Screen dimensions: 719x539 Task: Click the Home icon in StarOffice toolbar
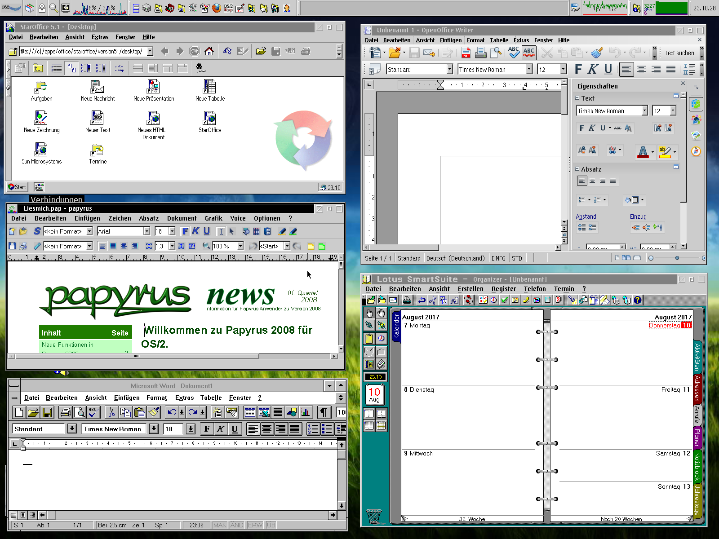pos(209,51)
